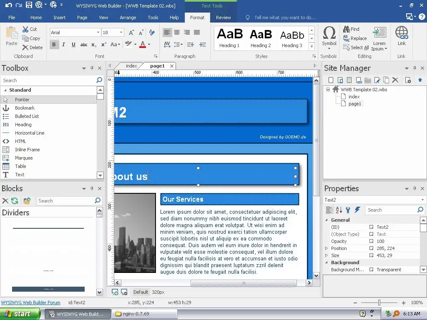Apply Heading 3 style
Viewport: 427px width, 320px height.
point(292,38)
